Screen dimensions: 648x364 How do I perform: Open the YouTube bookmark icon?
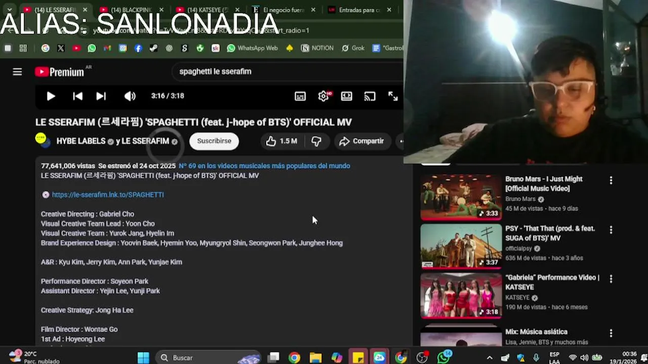76,48
